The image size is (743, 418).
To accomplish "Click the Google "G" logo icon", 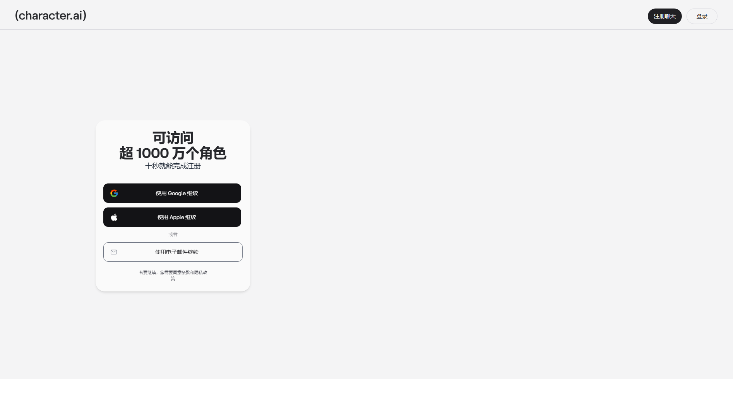I will 114,193.
